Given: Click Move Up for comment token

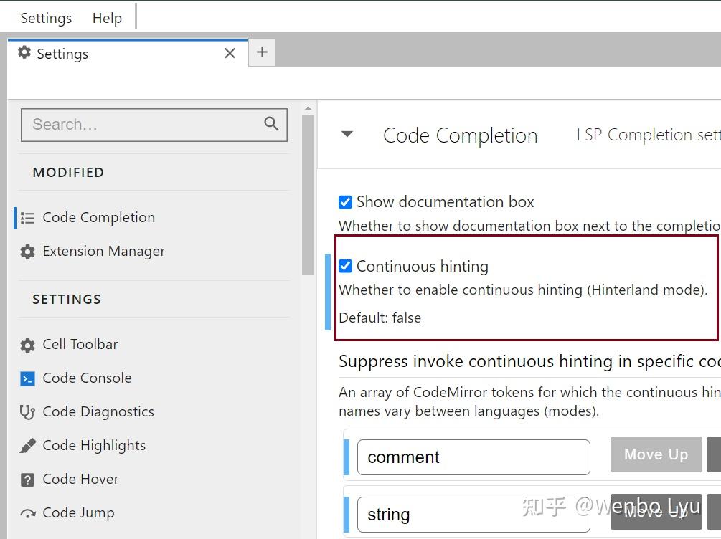Looking at the screenshot, I should (656, 454).
